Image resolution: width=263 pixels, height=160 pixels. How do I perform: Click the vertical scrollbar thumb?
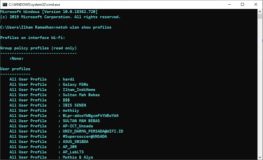coord(260,16)
